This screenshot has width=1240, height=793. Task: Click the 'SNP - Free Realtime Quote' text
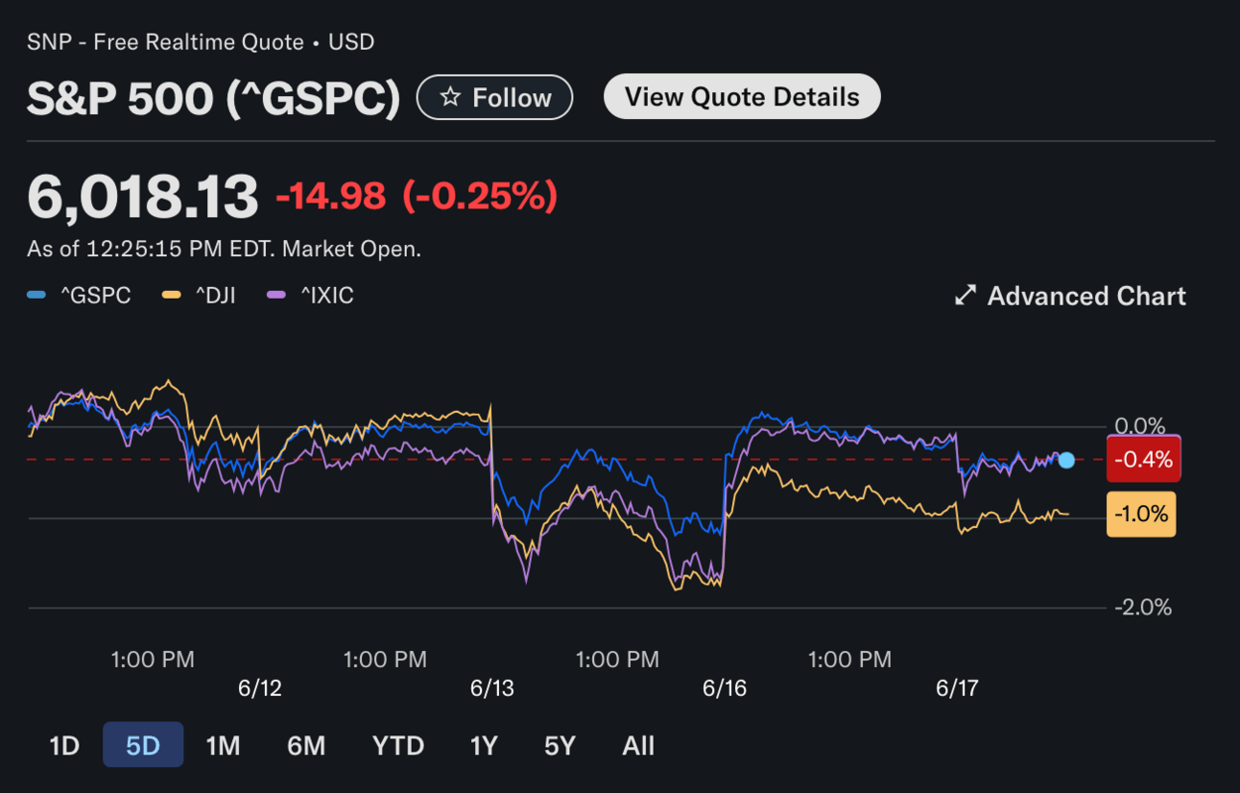[166, 42]
